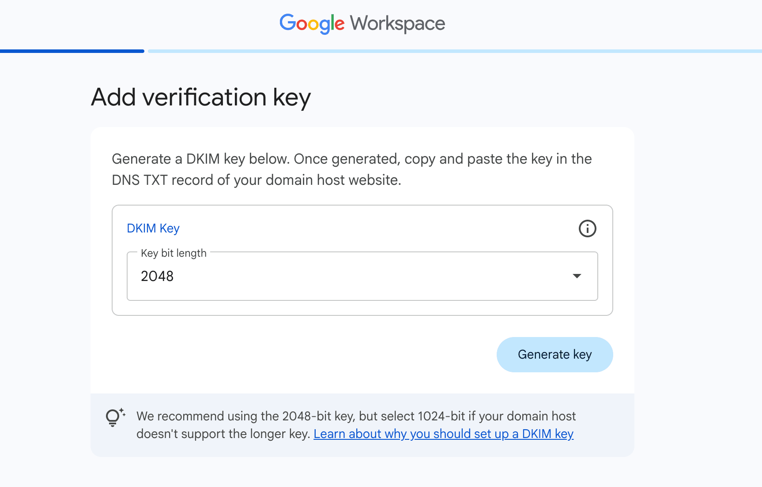Click the info icon beside DKIM Key
Viewport: 762px width, 487px height.
tap(587, 229)
